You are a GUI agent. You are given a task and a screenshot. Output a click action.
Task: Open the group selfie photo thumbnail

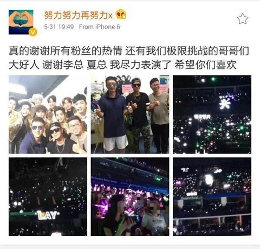click(48, 114)
